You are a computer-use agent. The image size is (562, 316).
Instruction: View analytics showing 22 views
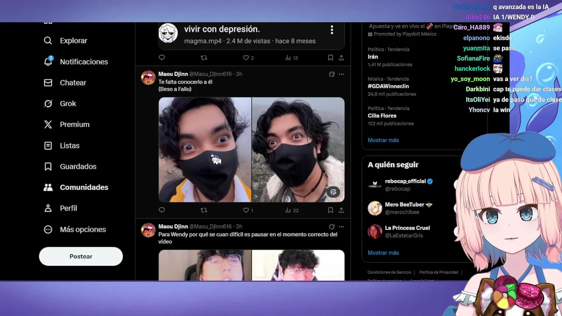292,210
